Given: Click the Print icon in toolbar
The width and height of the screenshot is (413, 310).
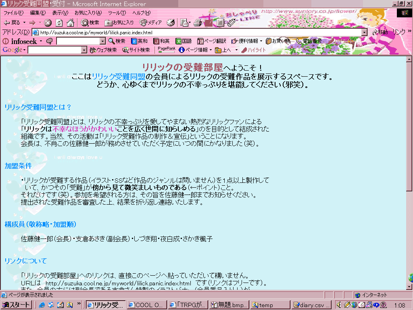Looking at the screenshot, I should pyautogui.click(x=198, y=23).
